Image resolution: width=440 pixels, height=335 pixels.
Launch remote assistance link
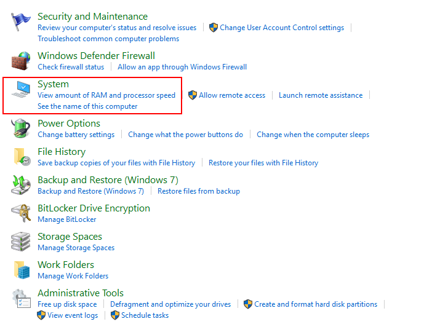[321, 95]
